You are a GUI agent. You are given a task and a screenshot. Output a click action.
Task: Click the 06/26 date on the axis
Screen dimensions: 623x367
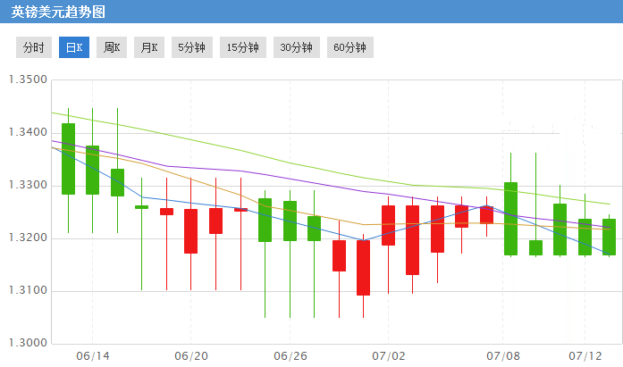(x=290, y=355)
